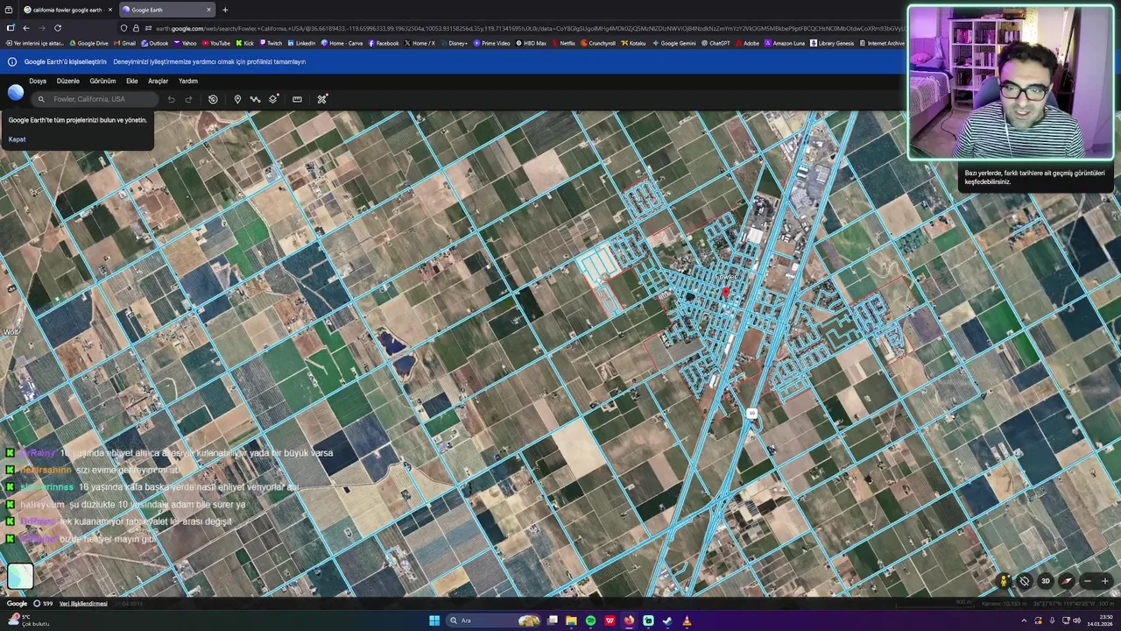Open the Twitch bookmark
Screen dimensions: 1121x631
(271, 43)
